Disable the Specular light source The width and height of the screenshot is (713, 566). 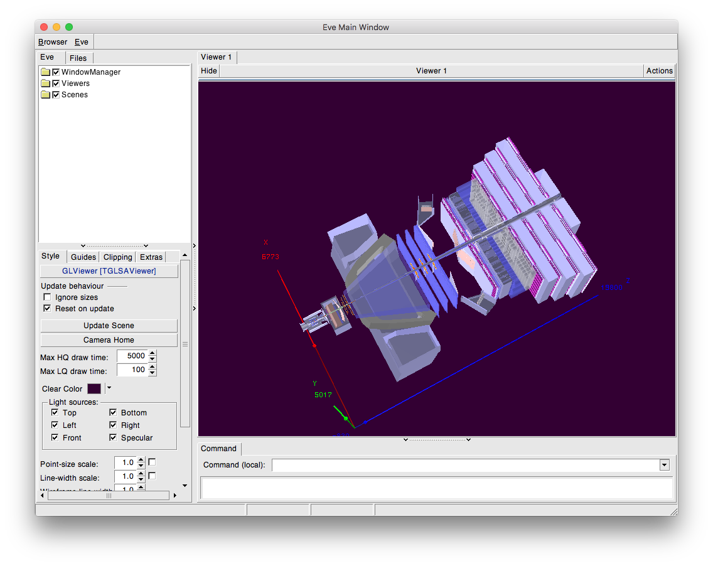click(113, 438)
